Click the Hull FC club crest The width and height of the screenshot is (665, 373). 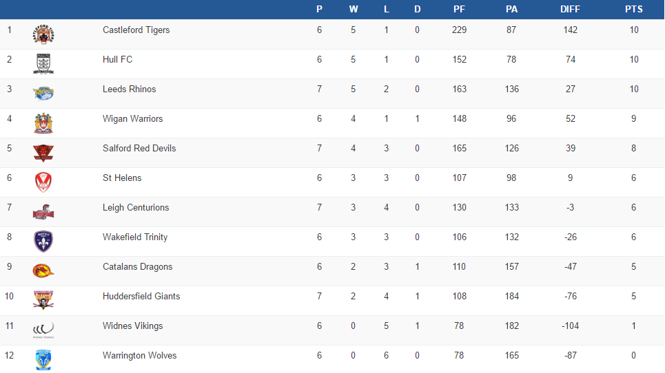pyautogui.click(x=43, y=63)
